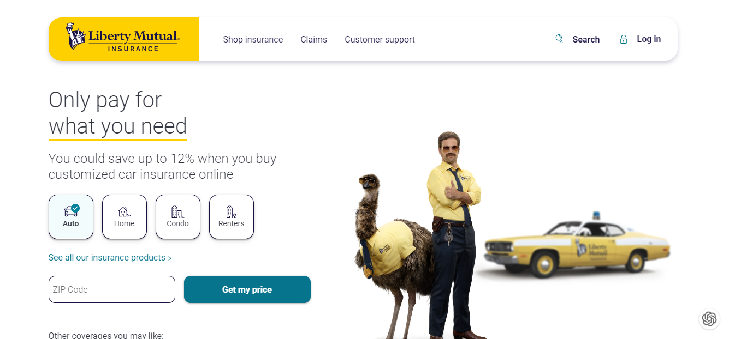
Task: Click the Liberty Mutual Insurance logo
Action: (x=123, y=38)
